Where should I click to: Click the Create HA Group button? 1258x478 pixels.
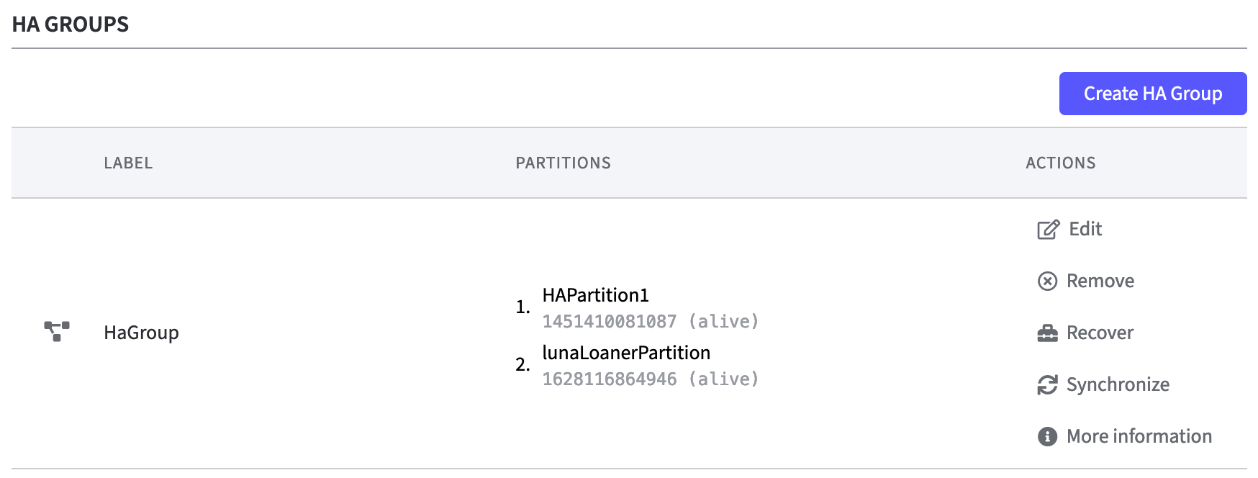click(1152, 94)
